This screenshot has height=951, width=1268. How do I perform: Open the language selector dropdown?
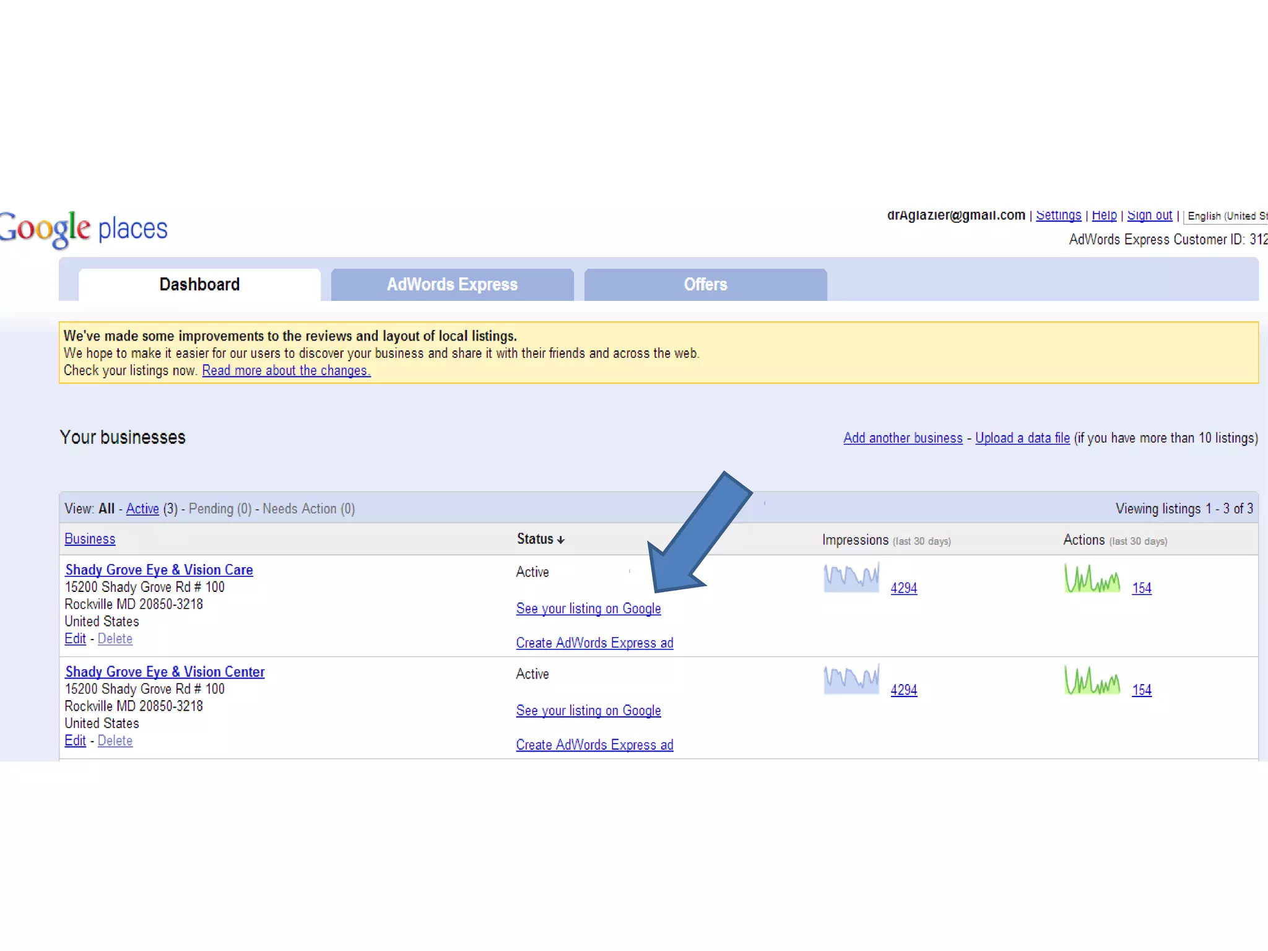coord(1226,216)
